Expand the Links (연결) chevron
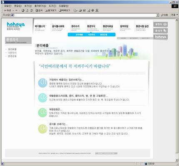This screenshot has height=166, width=179. 177,15
